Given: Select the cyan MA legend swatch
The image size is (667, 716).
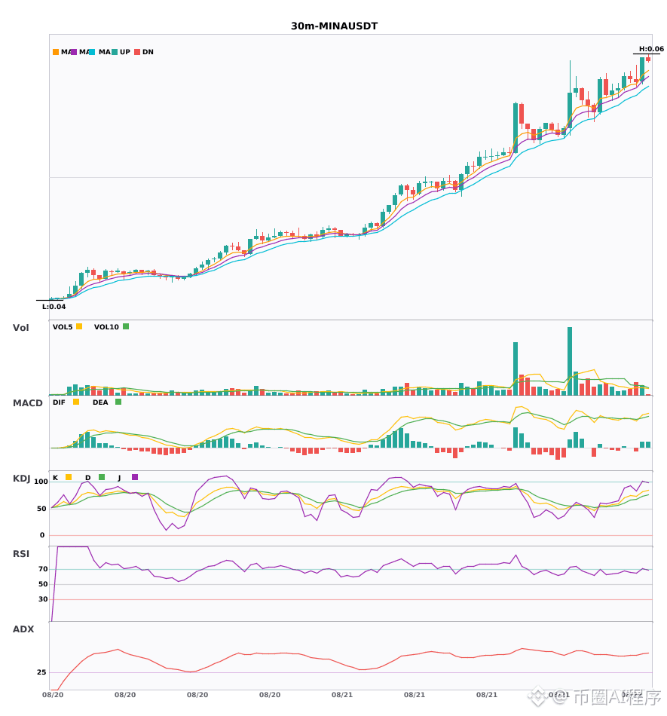Looking at the screenshot, I should (x=92, y=52).
